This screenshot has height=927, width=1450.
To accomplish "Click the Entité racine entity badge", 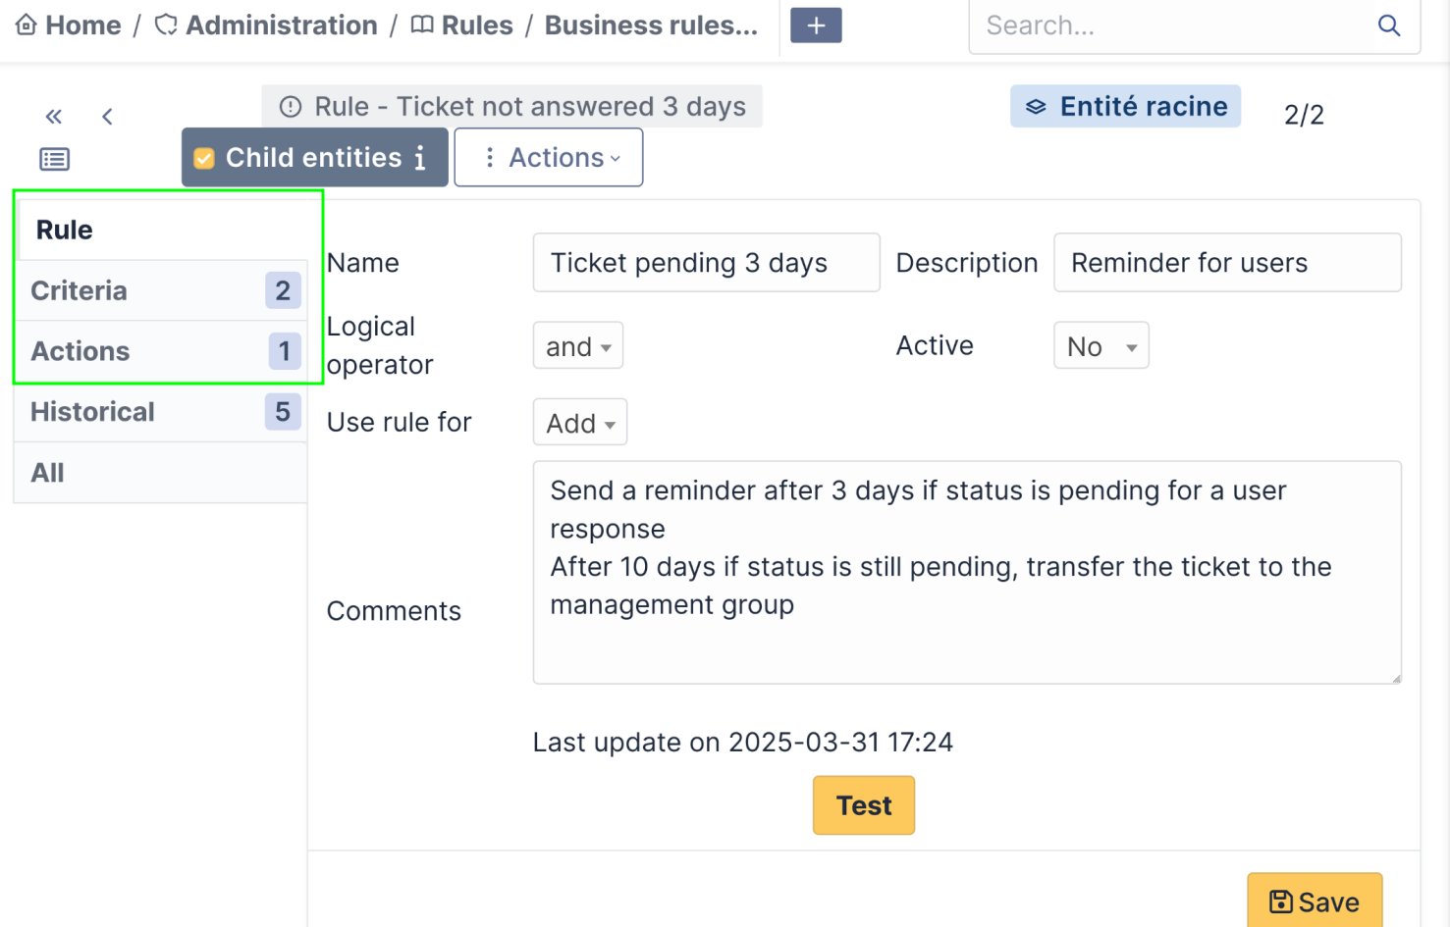I will coord(1125,106).
